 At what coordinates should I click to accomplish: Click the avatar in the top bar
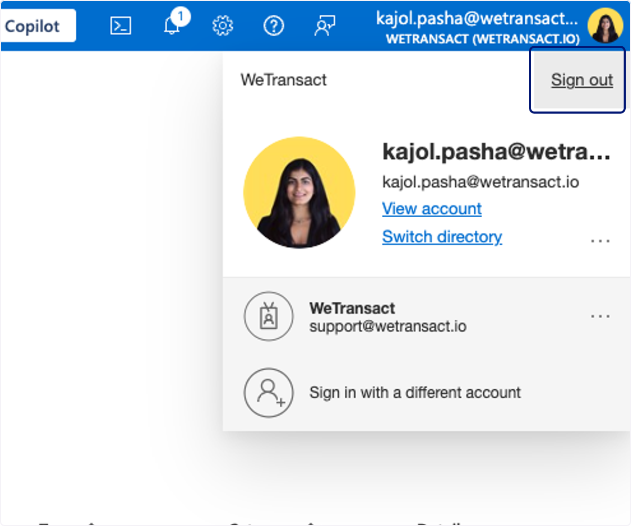[605, 26]
